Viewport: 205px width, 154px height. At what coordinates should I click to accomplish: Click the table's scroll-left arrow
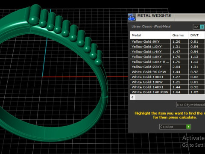(132, 97)
